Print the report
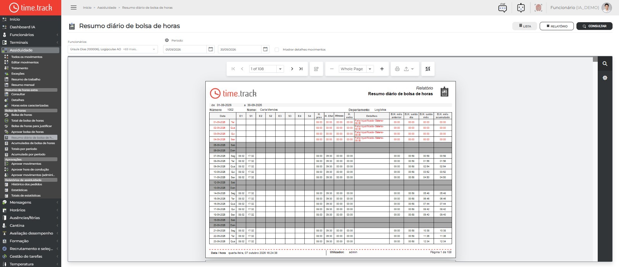The width and height of the screenshot is (619, 267). click(397, 69)
